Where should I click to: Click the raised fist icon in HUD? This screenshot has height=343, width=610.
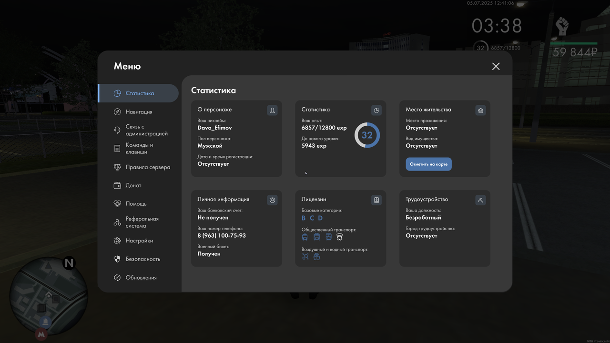coord(562,26)
